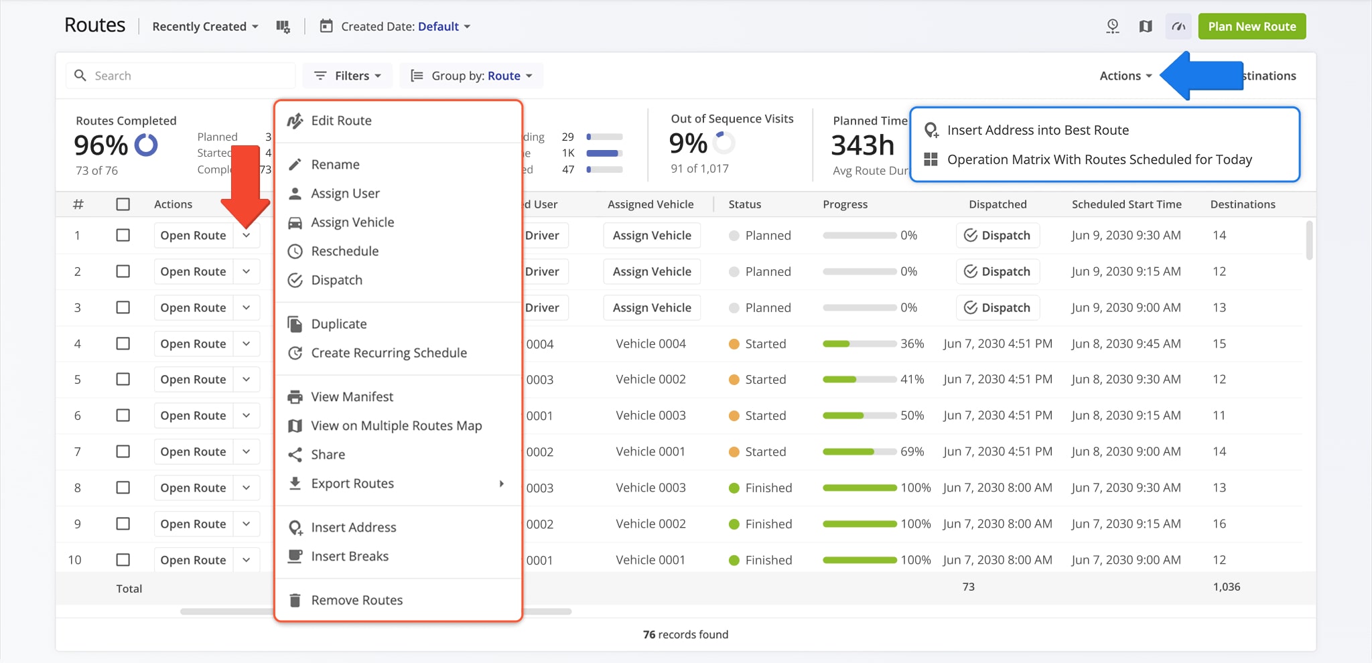Click the Assign Vehicle car icon

tap(295, 222)
